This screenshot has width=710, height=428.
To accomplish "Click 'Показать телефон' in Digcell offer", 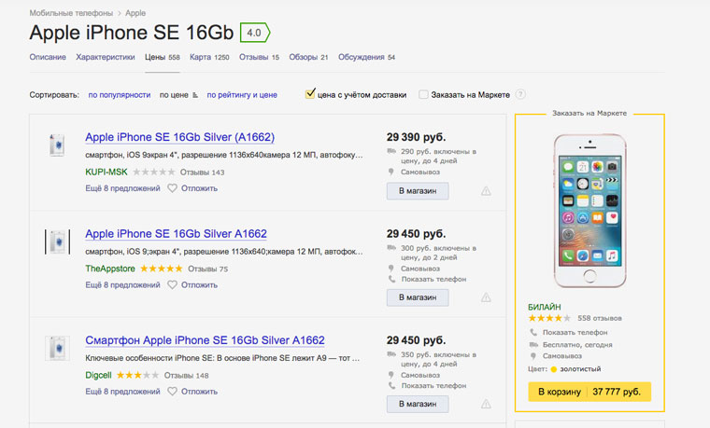I will [433, 385].
